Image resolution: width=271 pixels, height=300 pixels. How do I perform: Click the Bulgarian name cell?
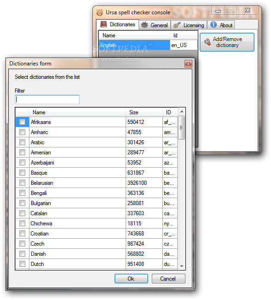(77, 203)
